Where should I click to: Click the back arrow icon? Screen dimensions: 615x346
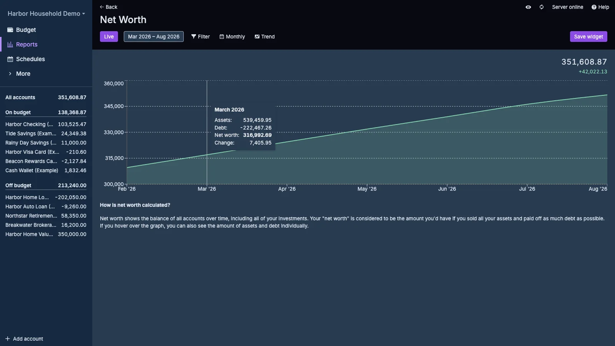click(102, 7)
